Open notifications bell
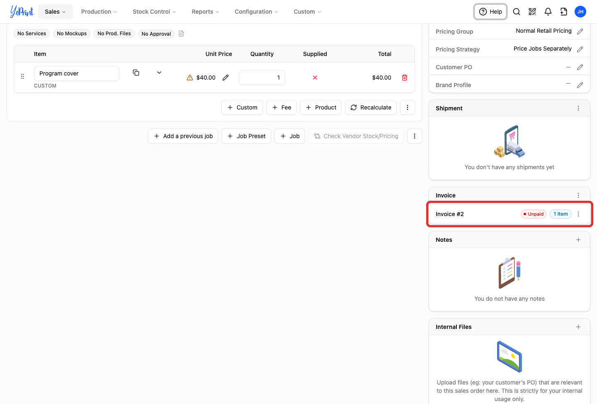 point(548,12)
